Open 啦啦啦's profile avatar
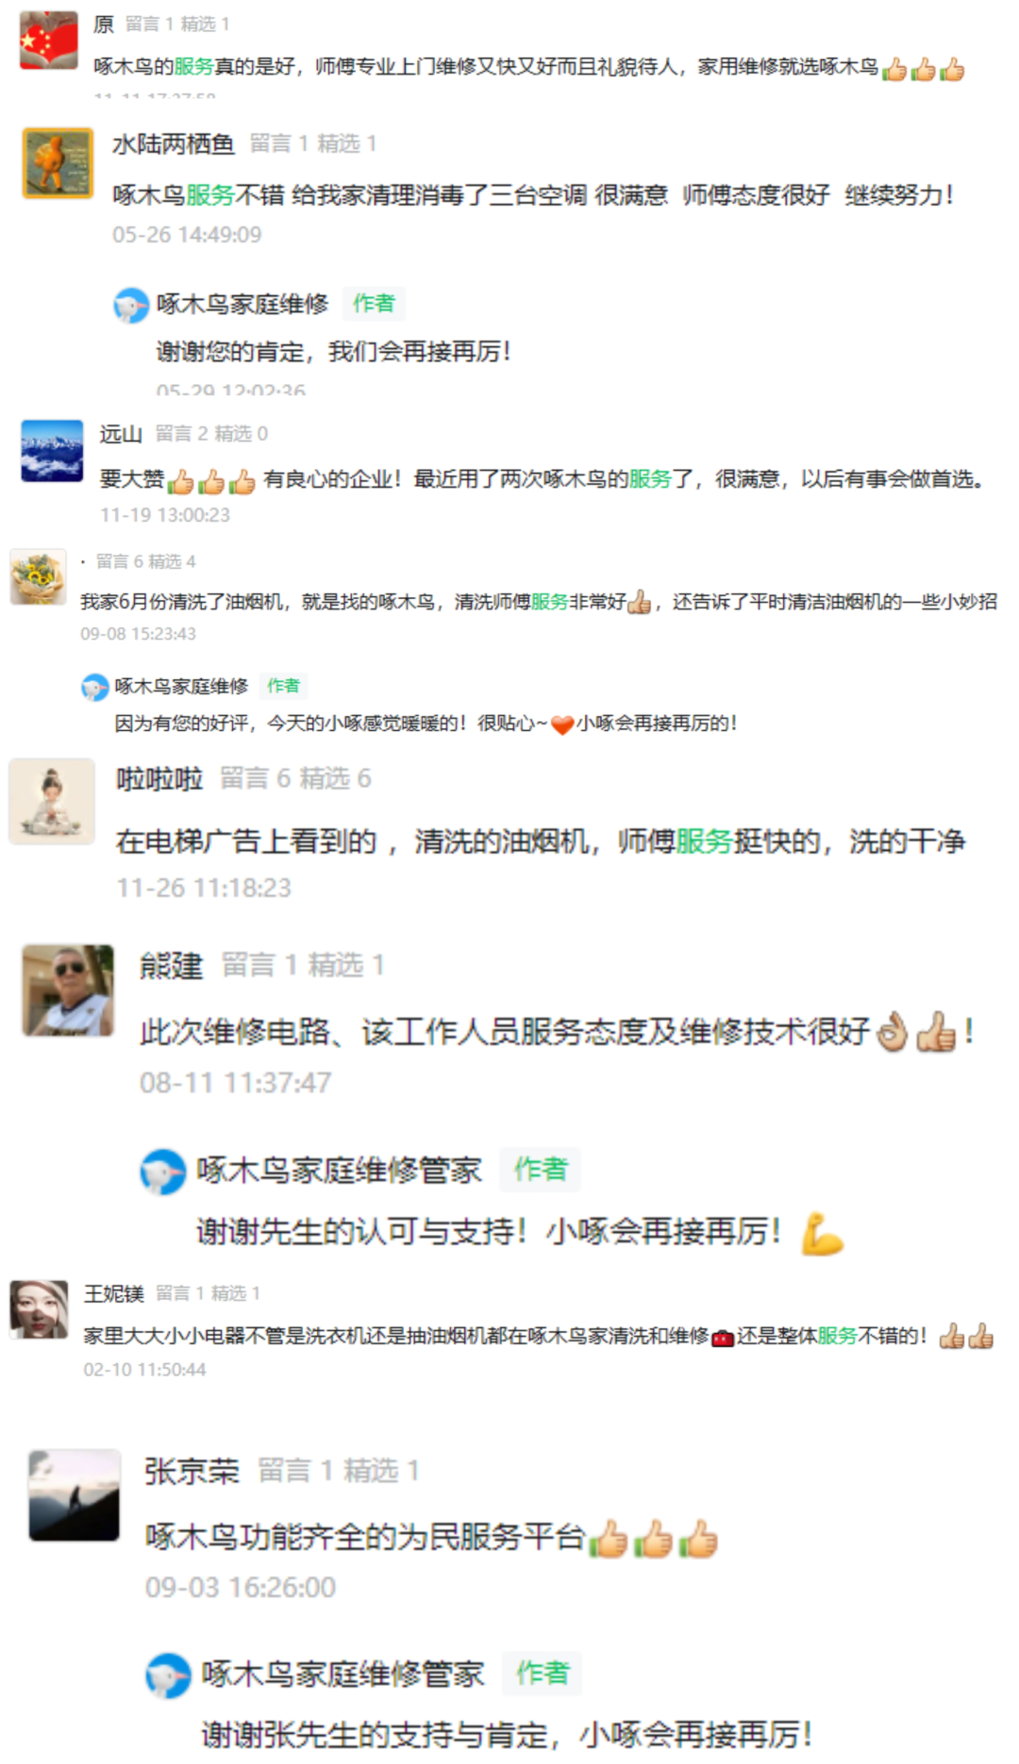The height and width of the screenshot is (1764, 1019). point(52,801)
